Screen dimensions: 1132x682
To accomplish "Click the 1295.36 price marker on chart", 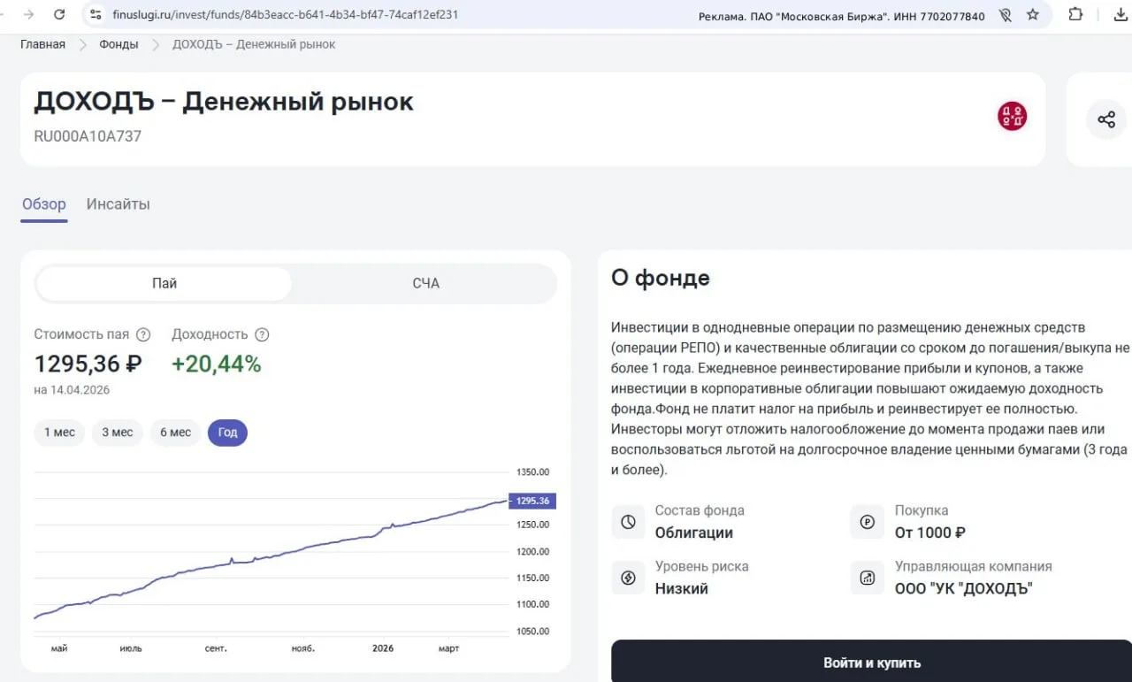I will pos(532,501).
